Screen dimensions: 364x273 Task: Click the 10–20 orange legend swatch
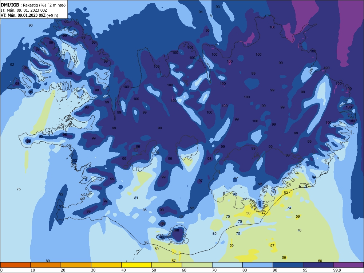point(46,265)
